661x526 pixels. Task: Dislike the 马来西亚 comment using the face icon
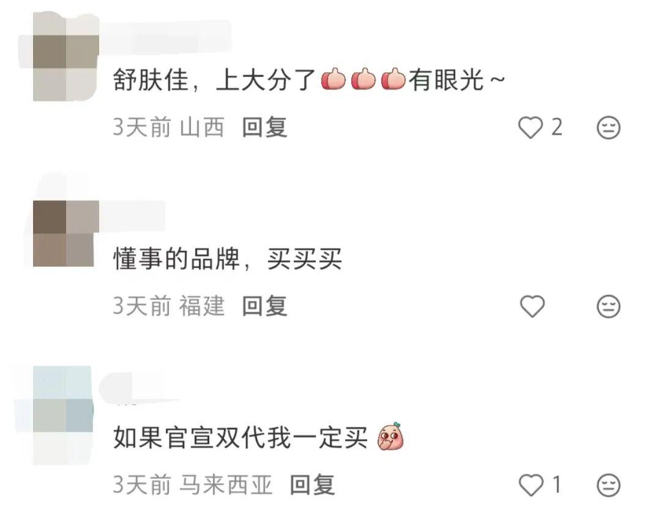[x=609, y=485]
